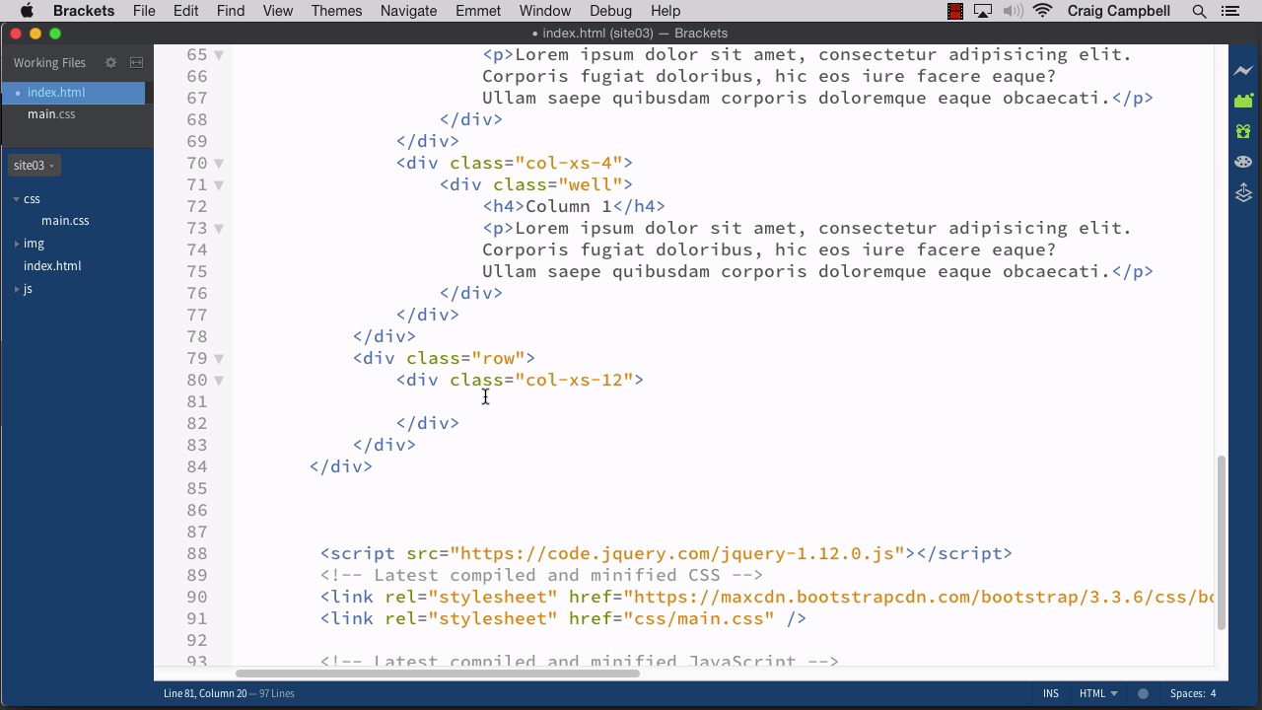The height and width of the screenshot is (710, 1262).
Task: Fold code at line 71
Action: click(x=219, y=185)
